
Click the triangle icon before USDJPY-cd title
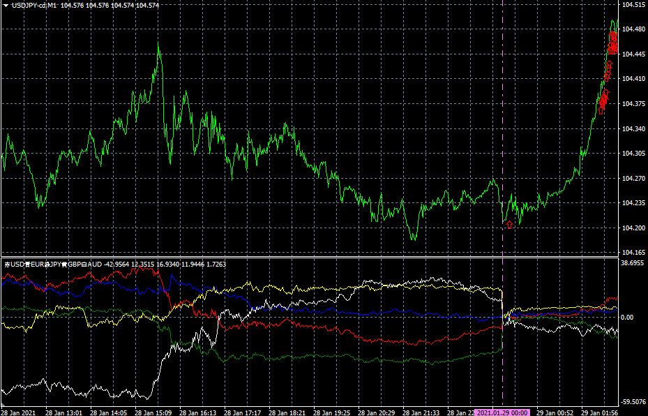click(x=6, y=6)
